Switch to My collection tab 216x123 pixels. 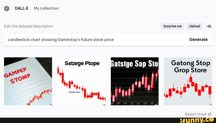click(46, 8)
